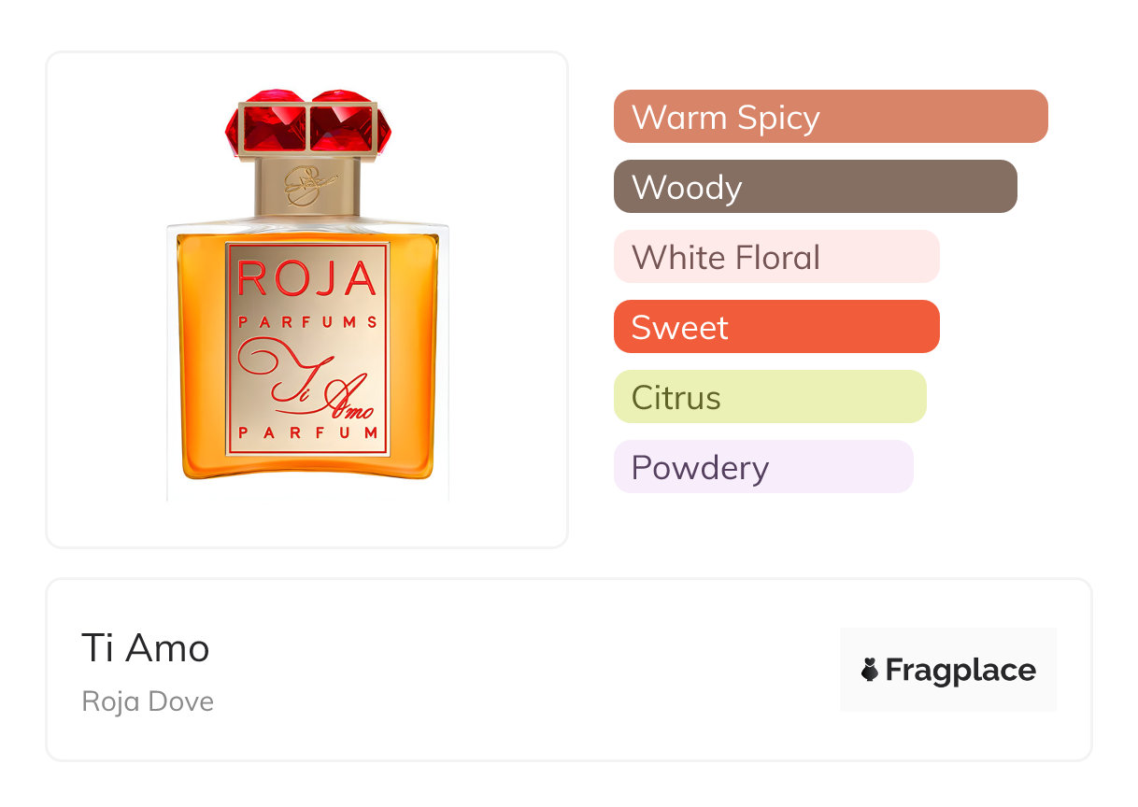Click the cursive Ti Amo script on label
The width and height of the screenshot is (1138, 807).
[307, 378]
